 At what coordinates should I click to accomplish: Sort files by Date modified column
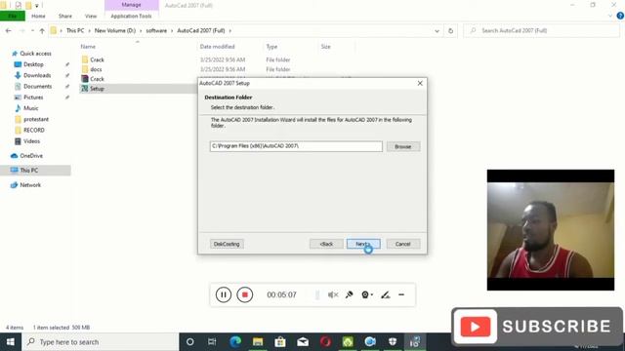tap(217, 47)
